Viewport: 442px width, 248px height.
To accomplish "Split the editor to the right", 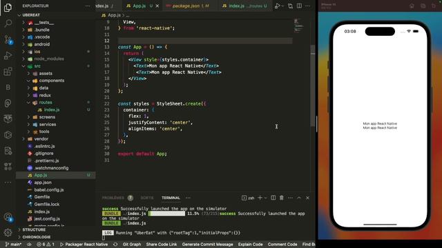I will (299, 6).
